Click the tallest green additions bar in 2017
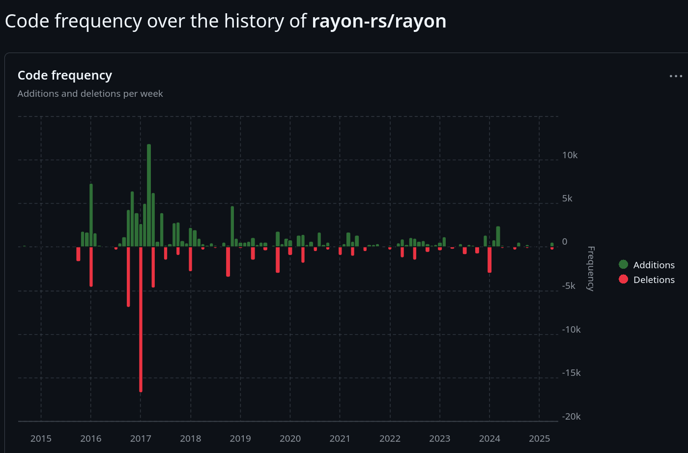The width and height of the screenshot is (688, 453). 149,195
